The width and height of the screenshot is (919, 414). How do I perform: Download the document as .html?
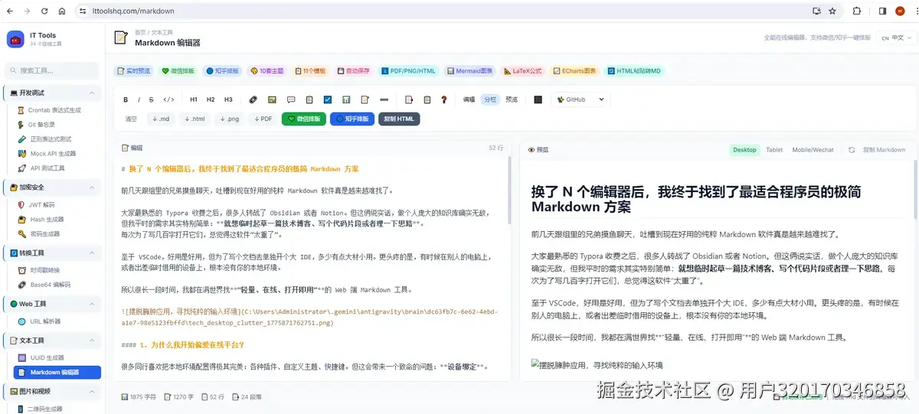click(195, 119)
